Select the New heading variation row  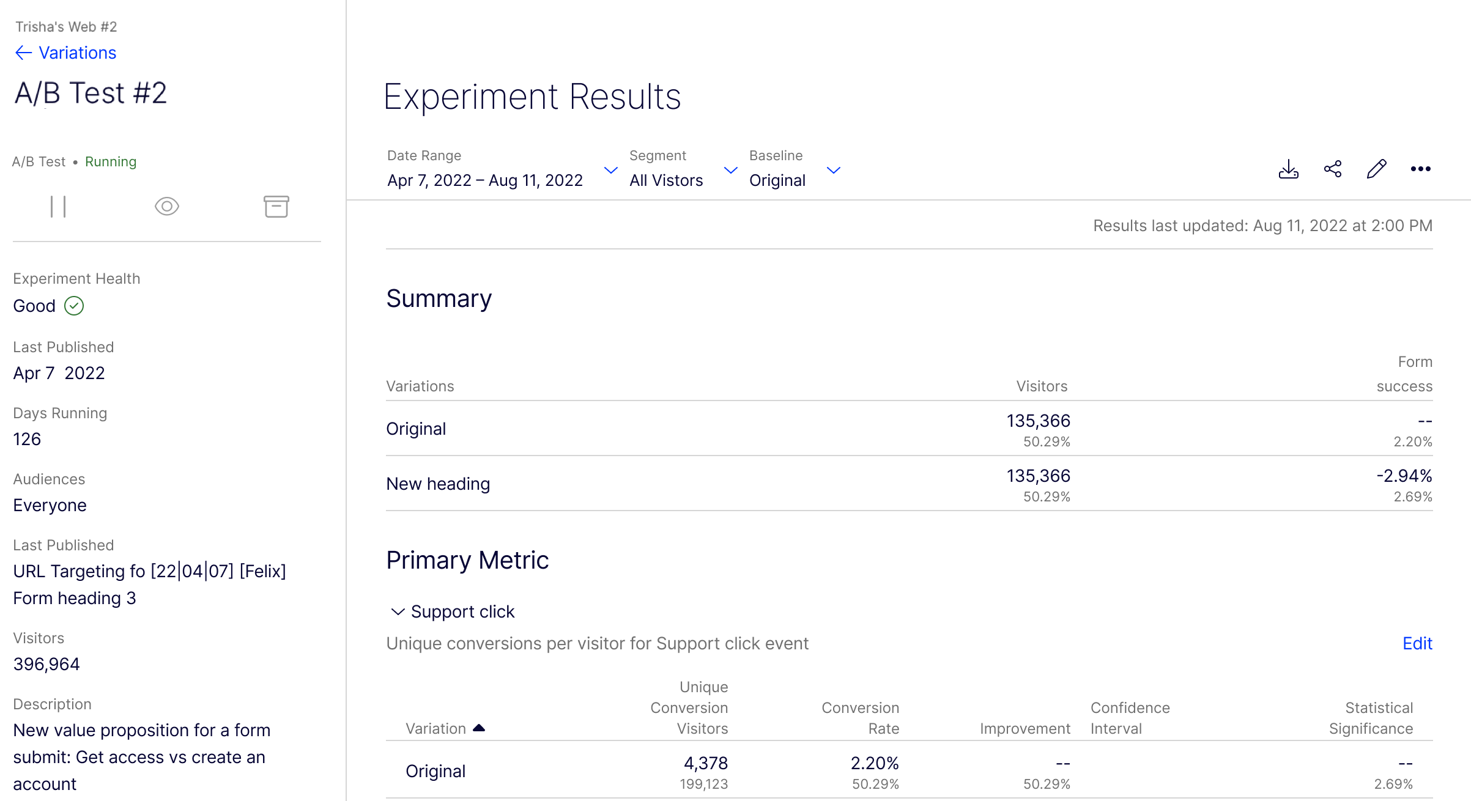(x=438, y=484)
